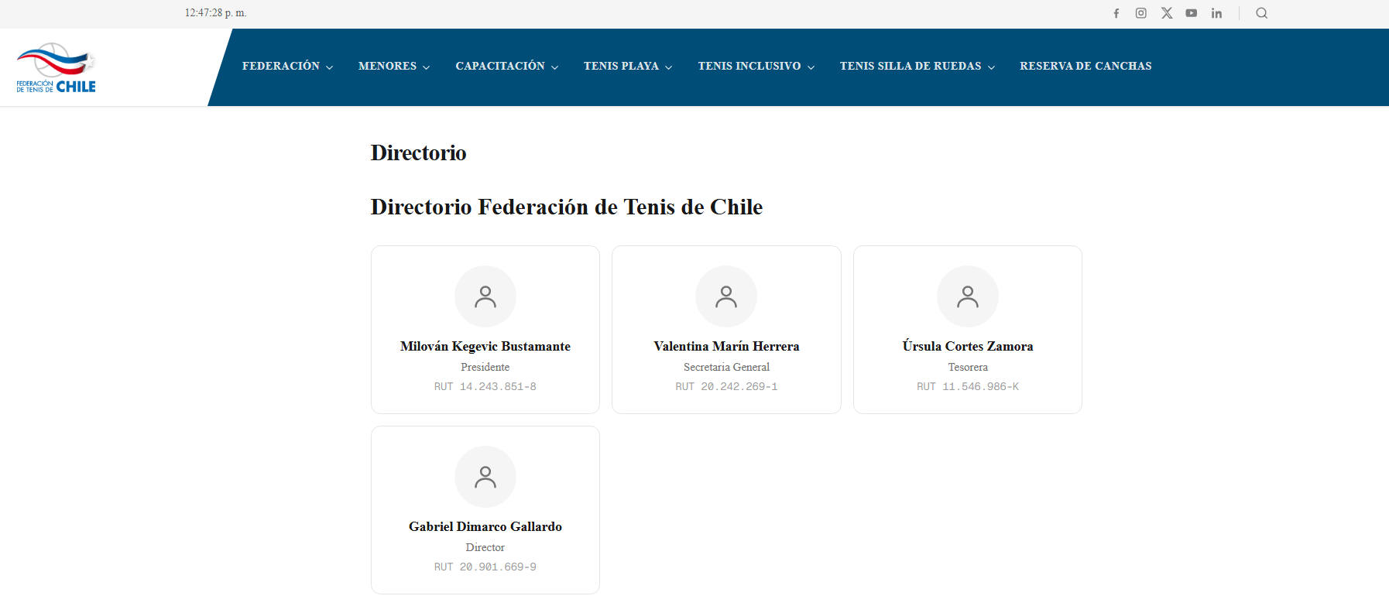Expand the Tenis Playa menu chevron

669,67
